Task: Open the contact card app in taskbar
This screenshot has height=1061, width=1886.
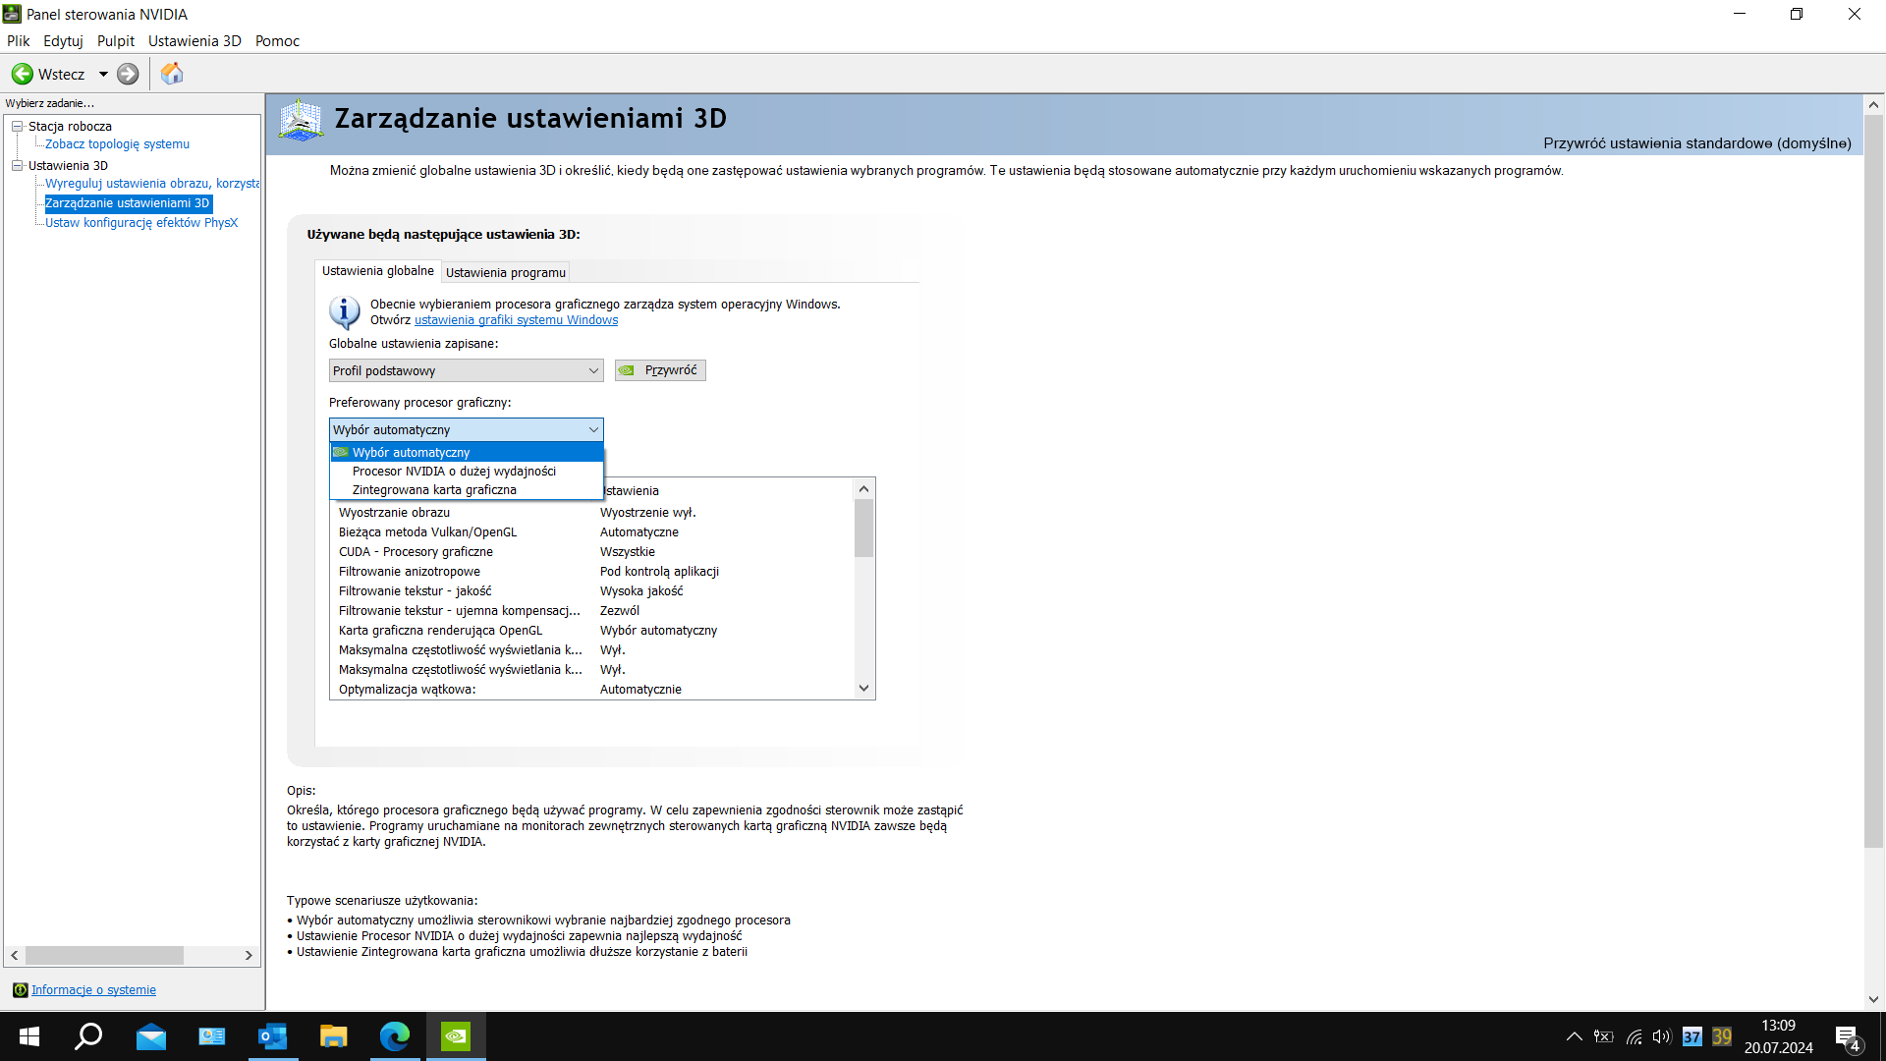Action: point(211,1036)
